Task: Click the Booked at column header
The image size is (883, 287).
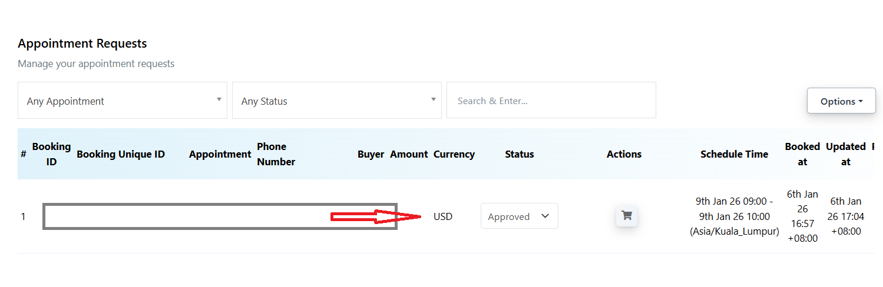Action: point(802,154)
